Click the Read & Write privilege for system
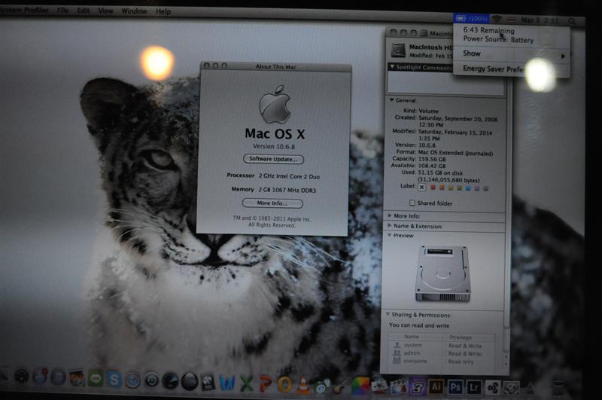Viewport: 602px width, 400px height. pyautogui.click(x=464, y=346)
